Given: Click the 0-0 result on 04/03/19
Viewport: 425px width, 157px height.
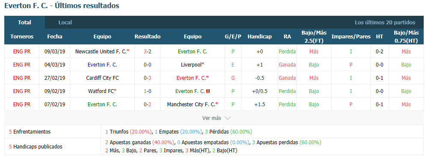Looking at the screenshot, I should (148, 65).
